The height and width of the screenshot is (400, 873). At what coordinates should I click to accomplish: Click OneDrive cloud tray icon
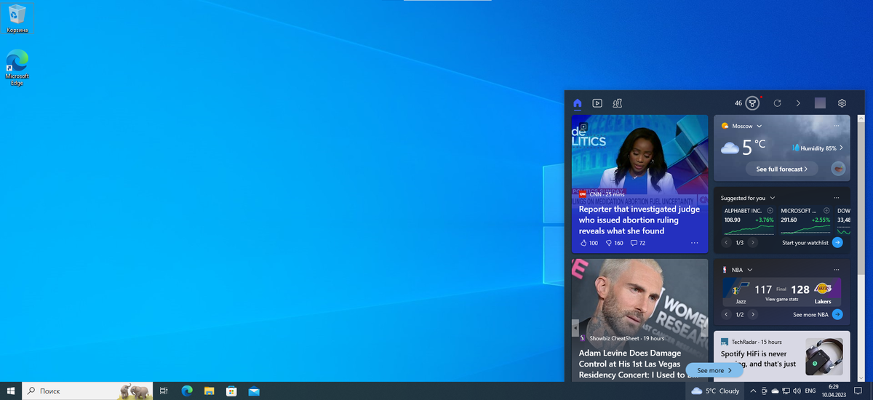[775, 391]
